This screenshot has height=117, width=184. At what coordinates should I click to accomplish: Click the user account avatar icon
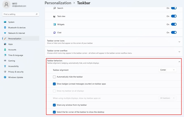point(6,5)
